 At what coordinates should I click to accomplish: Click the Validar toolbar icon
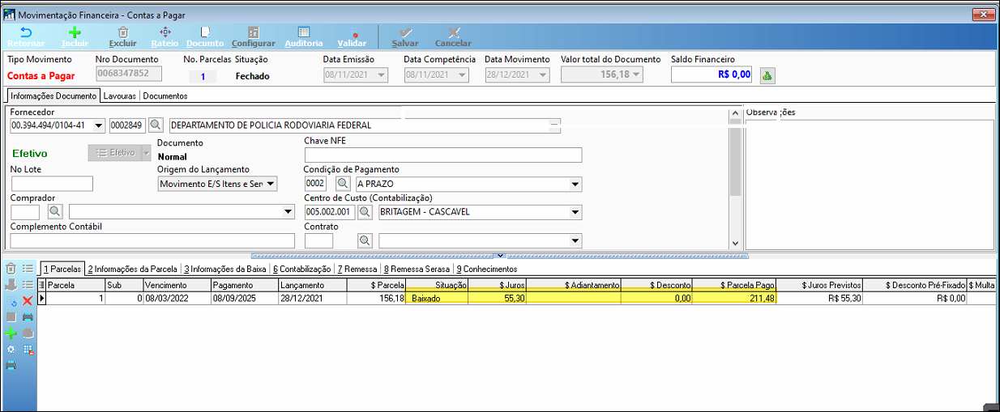pyautogui.click(x=352, y=32)
